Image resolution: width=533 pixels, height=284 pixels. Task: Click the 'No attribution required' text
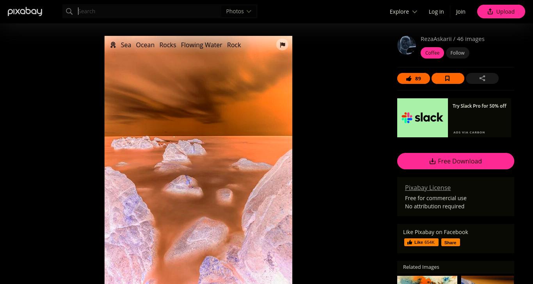coord(435,206)
